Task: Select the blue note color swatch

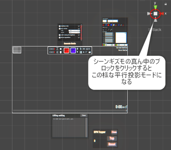Action: pyautogui.click(x=73, y=51)
